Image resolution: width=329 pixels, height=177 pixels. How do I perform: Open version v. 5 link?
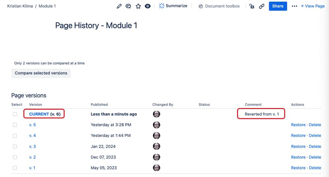(32, 125)
